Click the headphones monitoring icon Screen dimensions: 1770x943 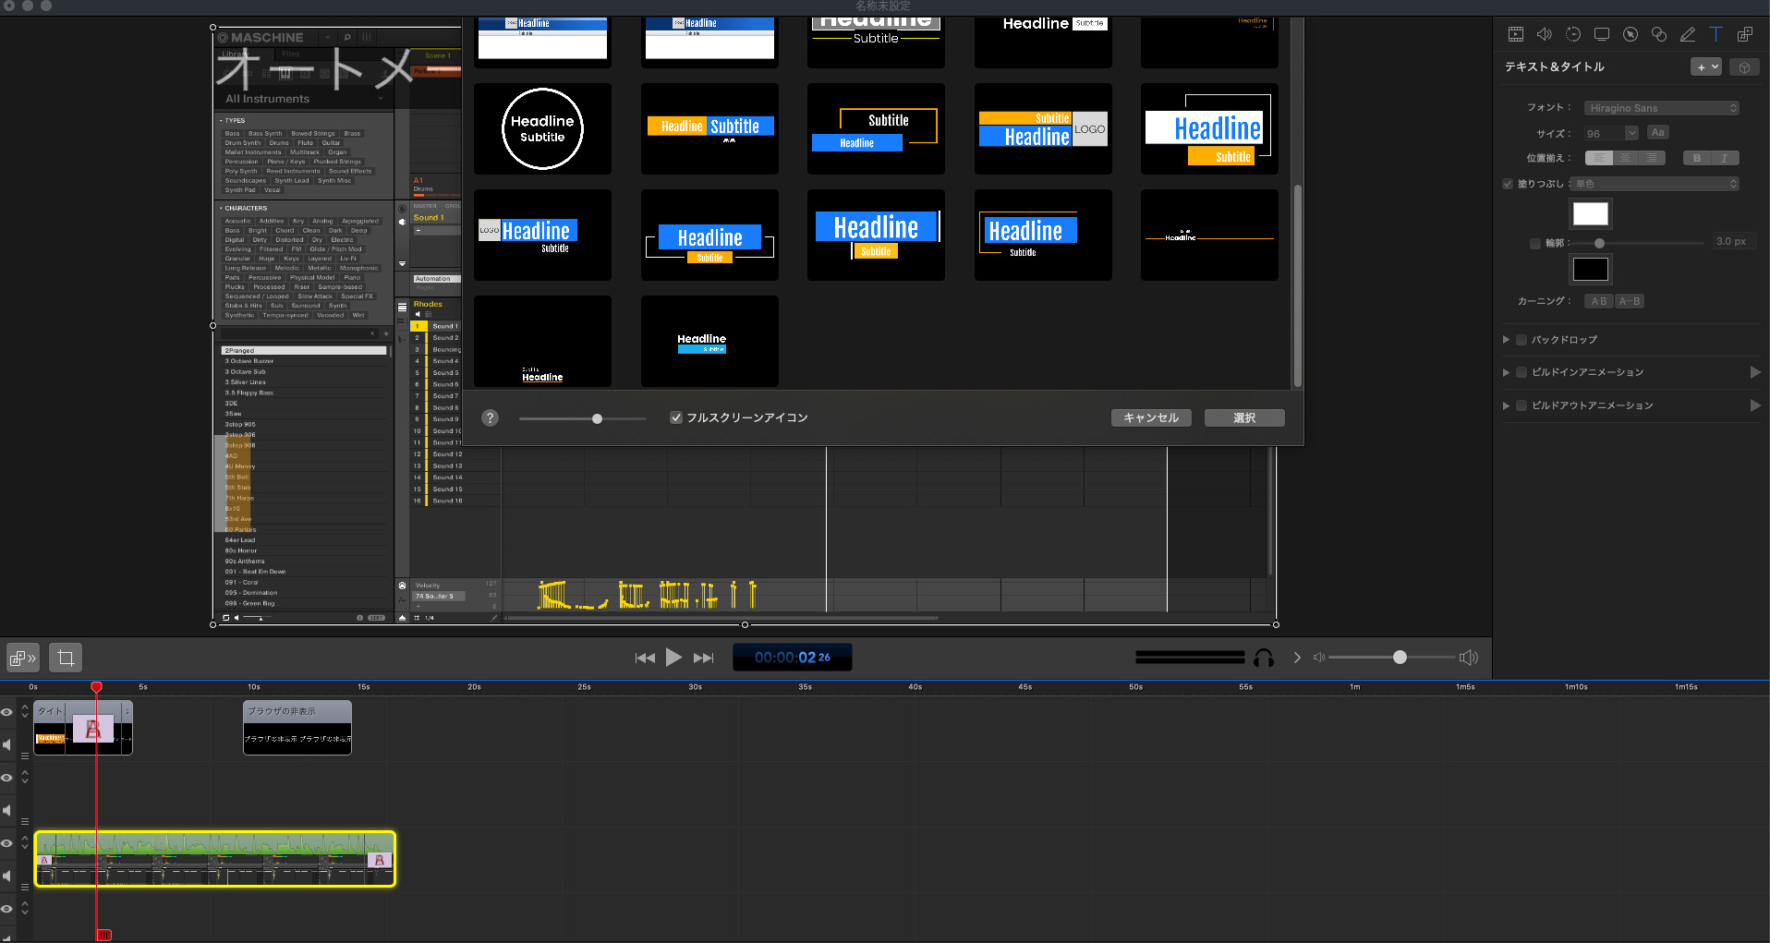[x=1264, y=658]
